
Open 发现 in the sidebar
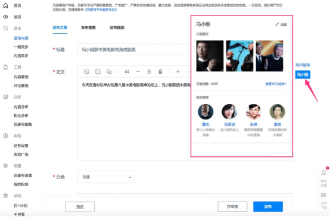pos(17,17)
